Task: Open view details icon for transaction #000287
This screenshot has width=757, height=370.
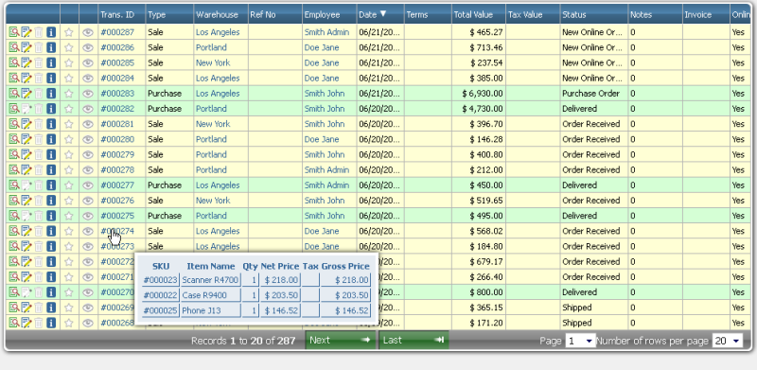Action: click(14, 32)
